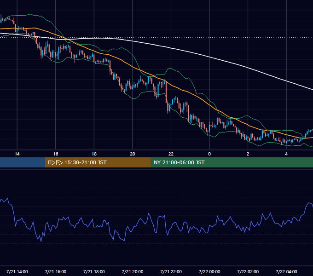Click the 7/21 14:00 time label

pyautogui.click(x=17, y=271)
